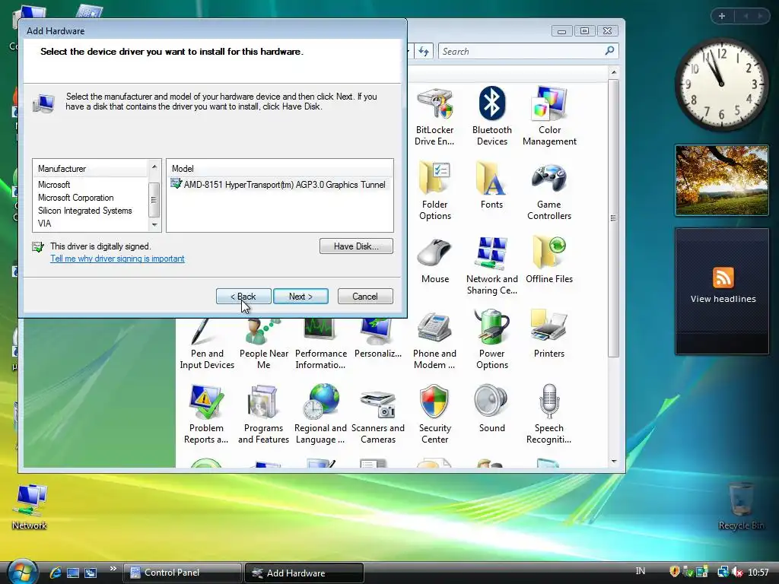Open Fonts folder icon
The image size is (779, 584).
(492, 186)
